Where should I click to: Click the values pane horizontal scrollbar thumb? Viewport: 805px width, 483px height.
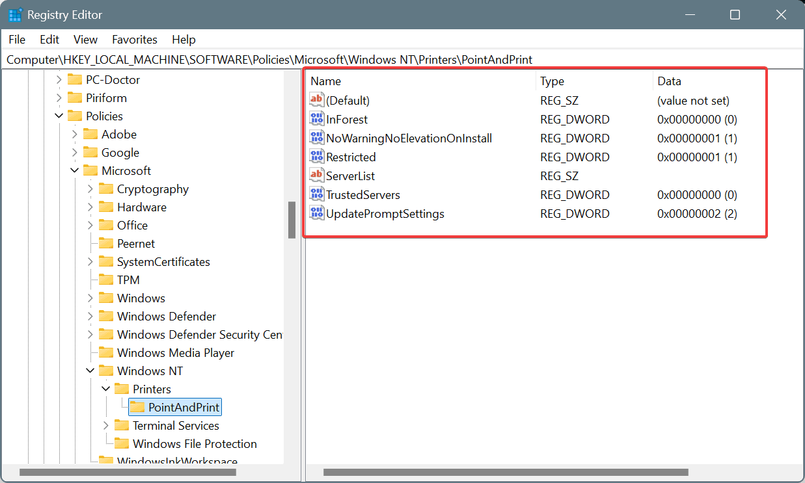coord(506,473)
